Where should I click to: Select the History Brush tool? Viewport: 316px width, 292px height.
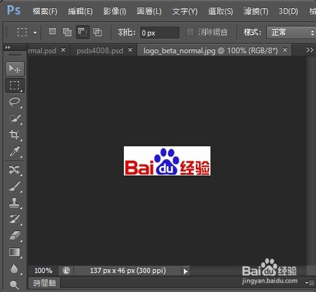[15, 219]
